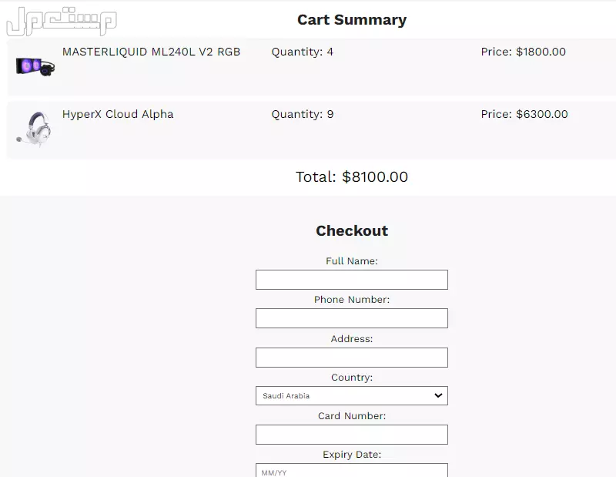This screenshot has width=616, height=477.
Task: Click the HyperX Cloud Alpha product name
Action: point(118,115)
